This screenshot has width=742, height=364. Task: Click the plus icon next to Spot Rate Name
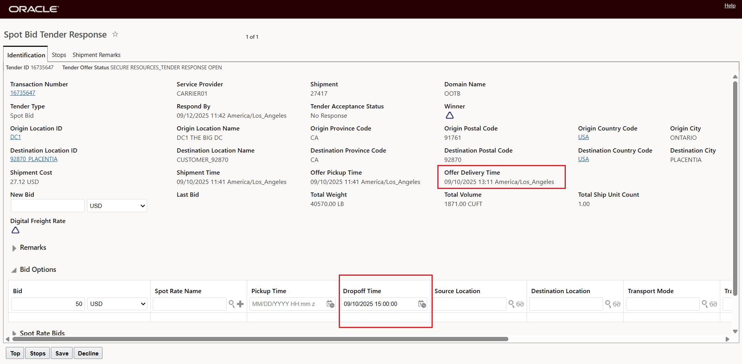pyautogui.click(x=240, y=304)
